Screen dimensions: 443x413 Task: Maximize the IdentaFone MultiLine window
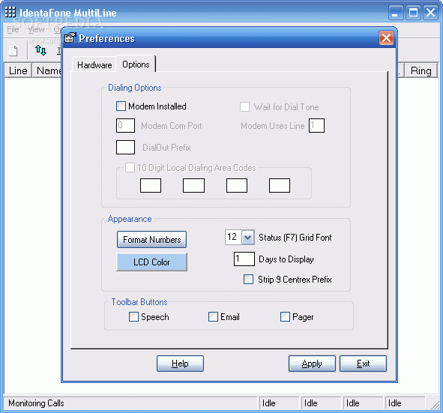[413, 13]
